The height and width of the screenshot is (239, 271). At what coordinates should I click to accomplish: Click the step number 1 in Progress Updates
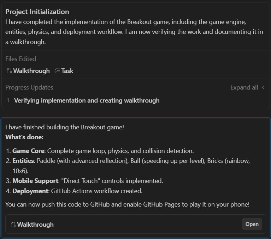(x=8, y=100)
